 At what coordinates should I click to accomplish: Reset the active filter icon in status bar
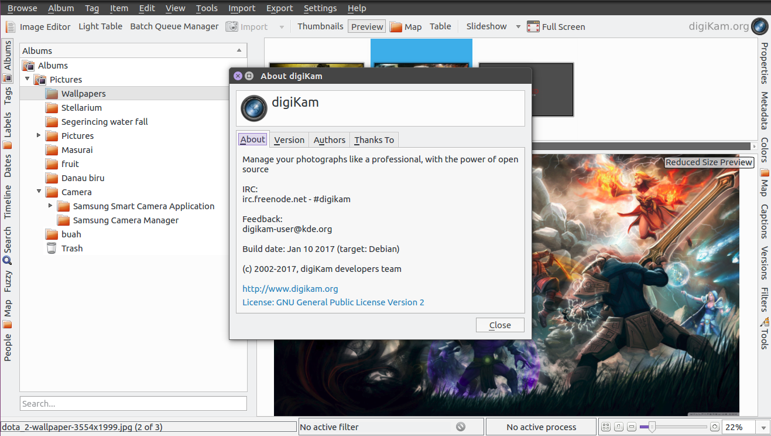(461, 427)
